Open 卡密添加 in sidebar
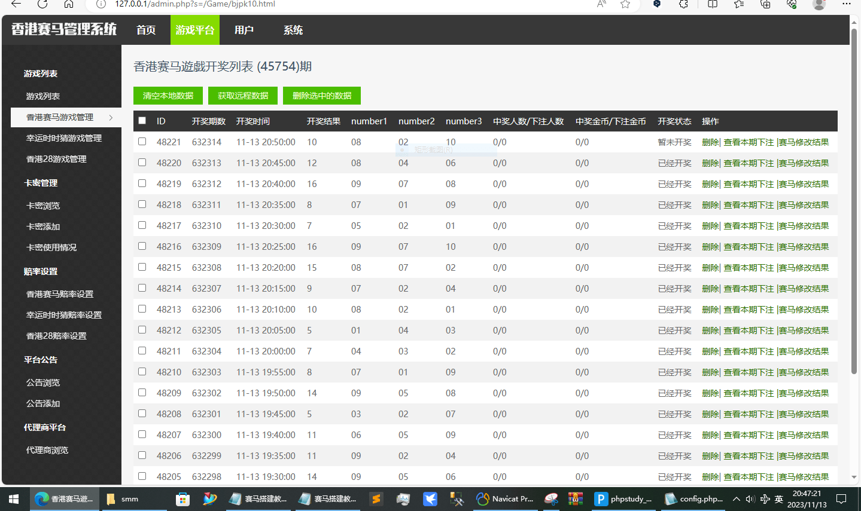The image size is (861, 511). pyautogui.click(x=43, y=227)
